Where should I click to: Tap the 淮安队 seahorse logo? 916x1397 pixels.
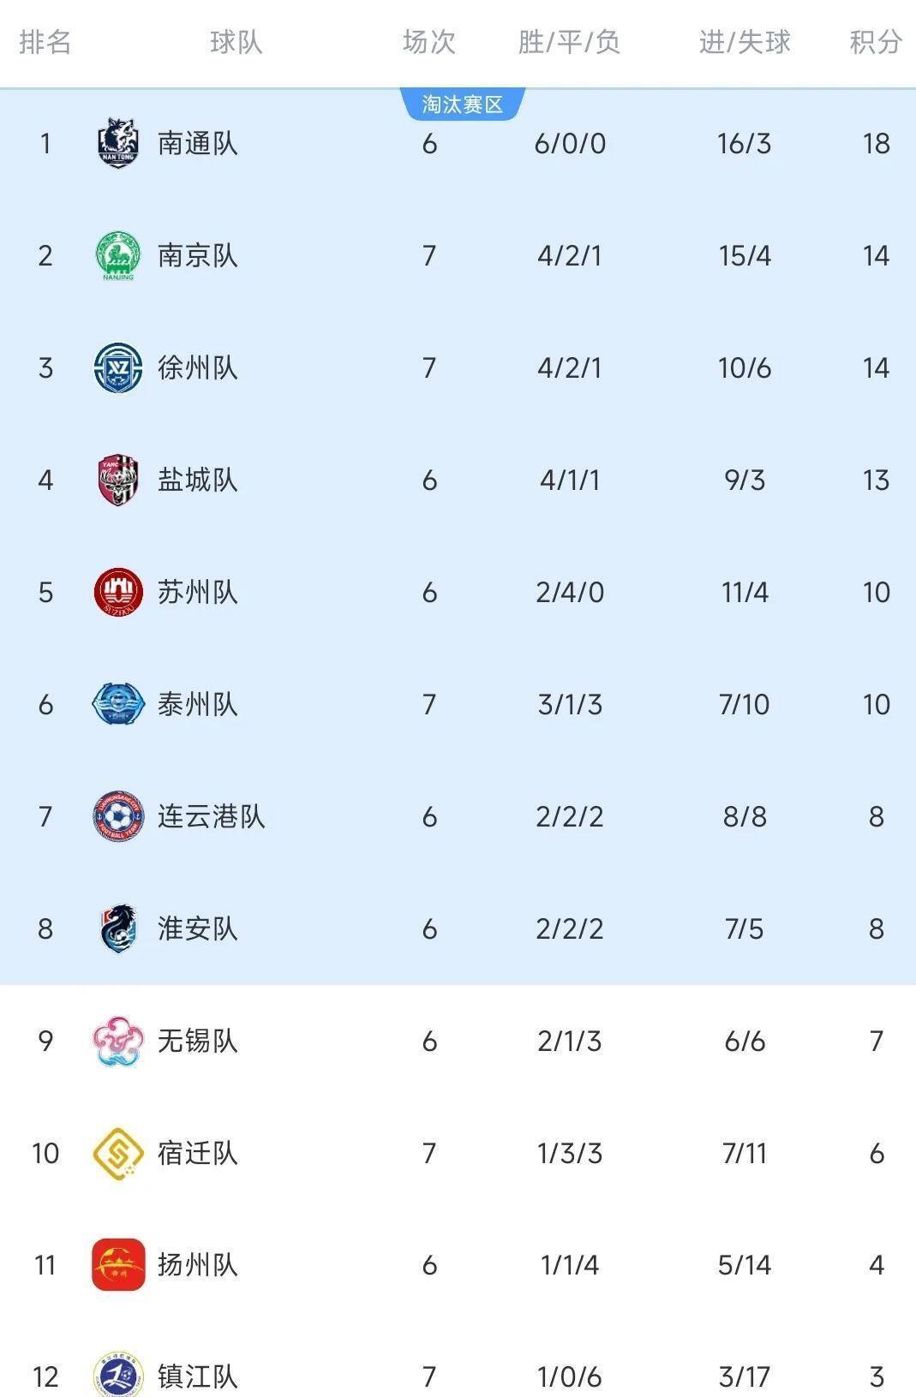pos(118,928)
